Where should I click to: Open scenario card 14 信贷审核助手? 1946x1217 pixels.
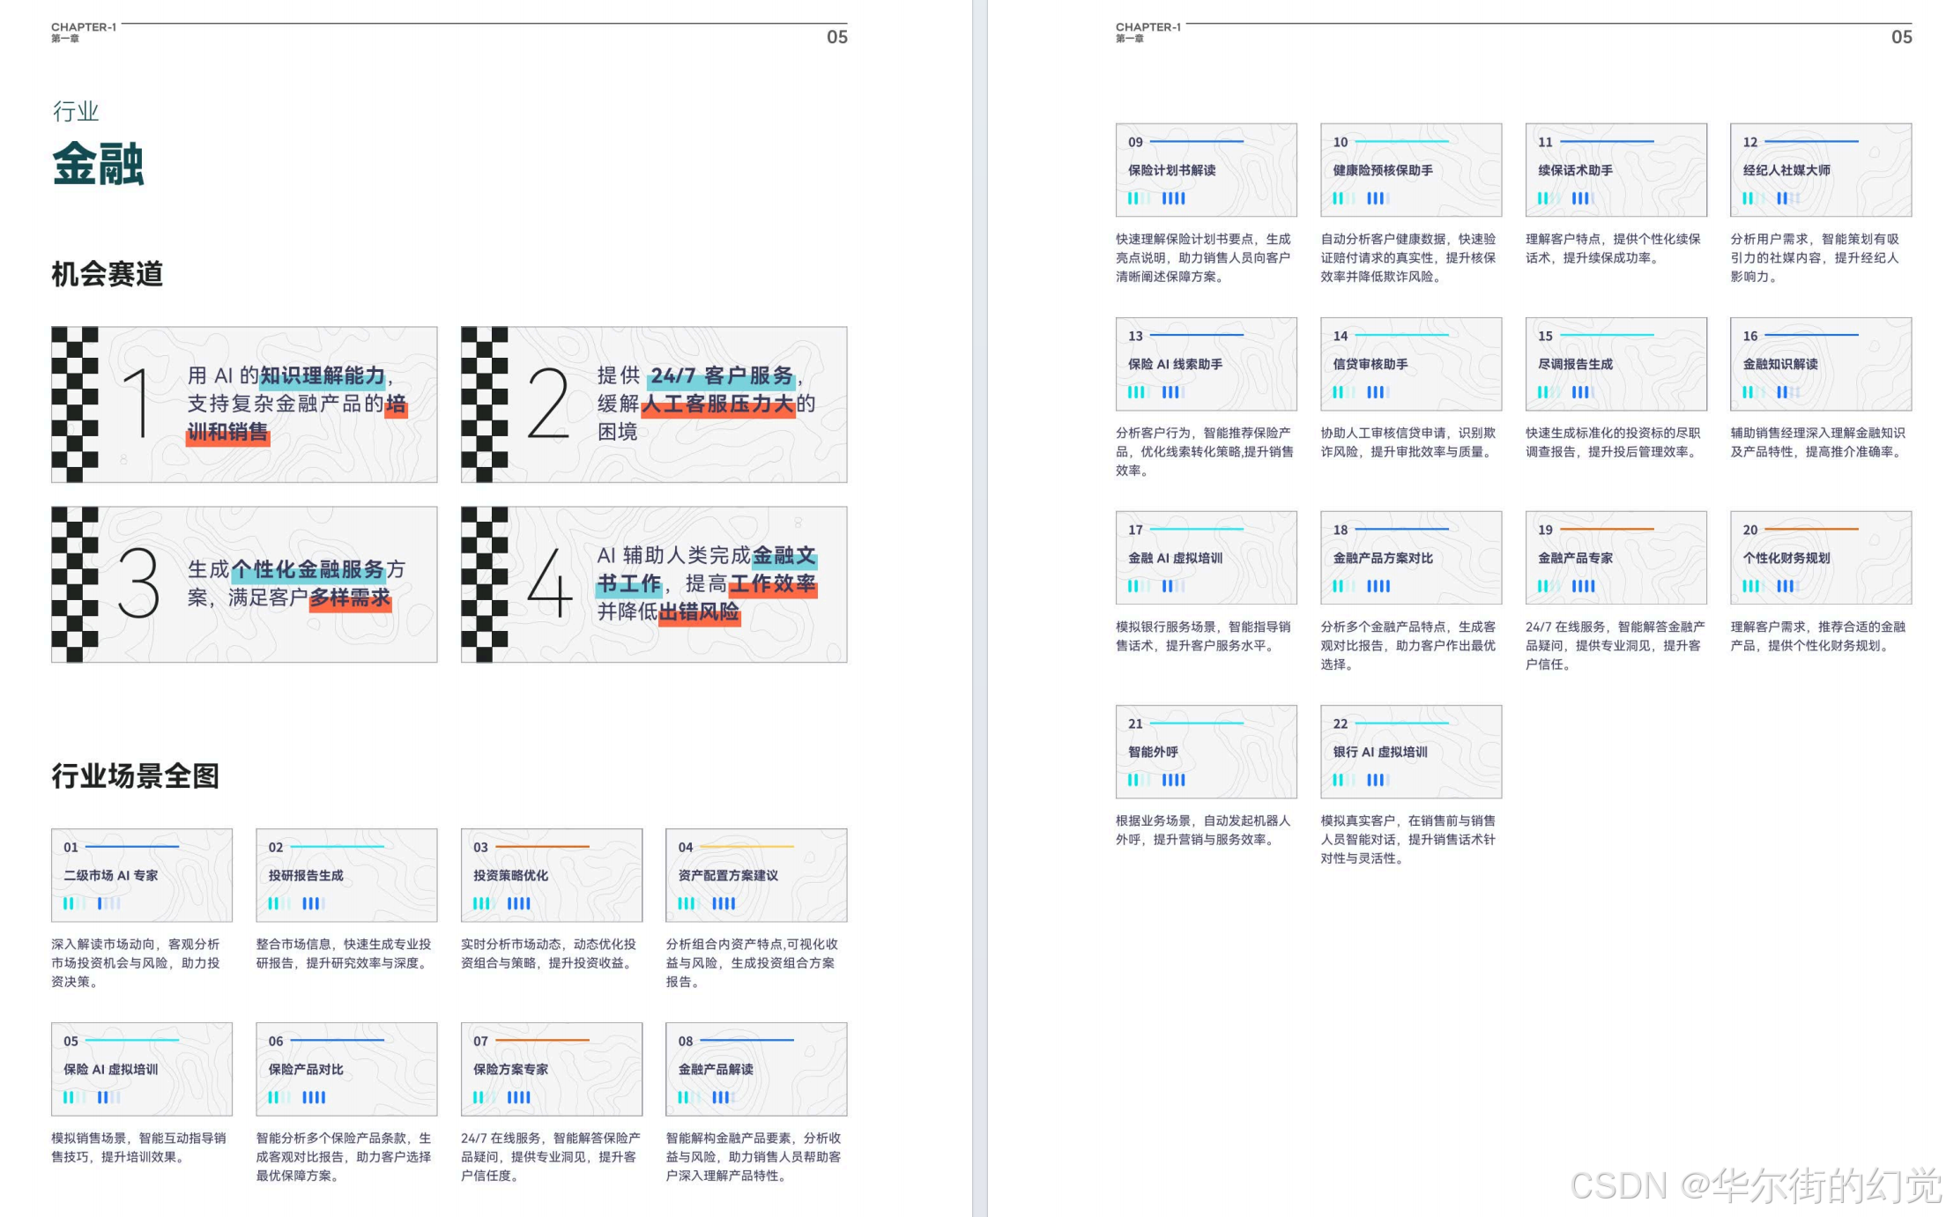pyautogui.click(x=1411, y=364)
